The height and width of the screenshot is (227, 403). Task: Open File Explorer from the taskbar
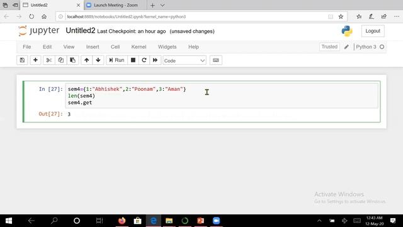pyautogui.click(x=169, y=221)
